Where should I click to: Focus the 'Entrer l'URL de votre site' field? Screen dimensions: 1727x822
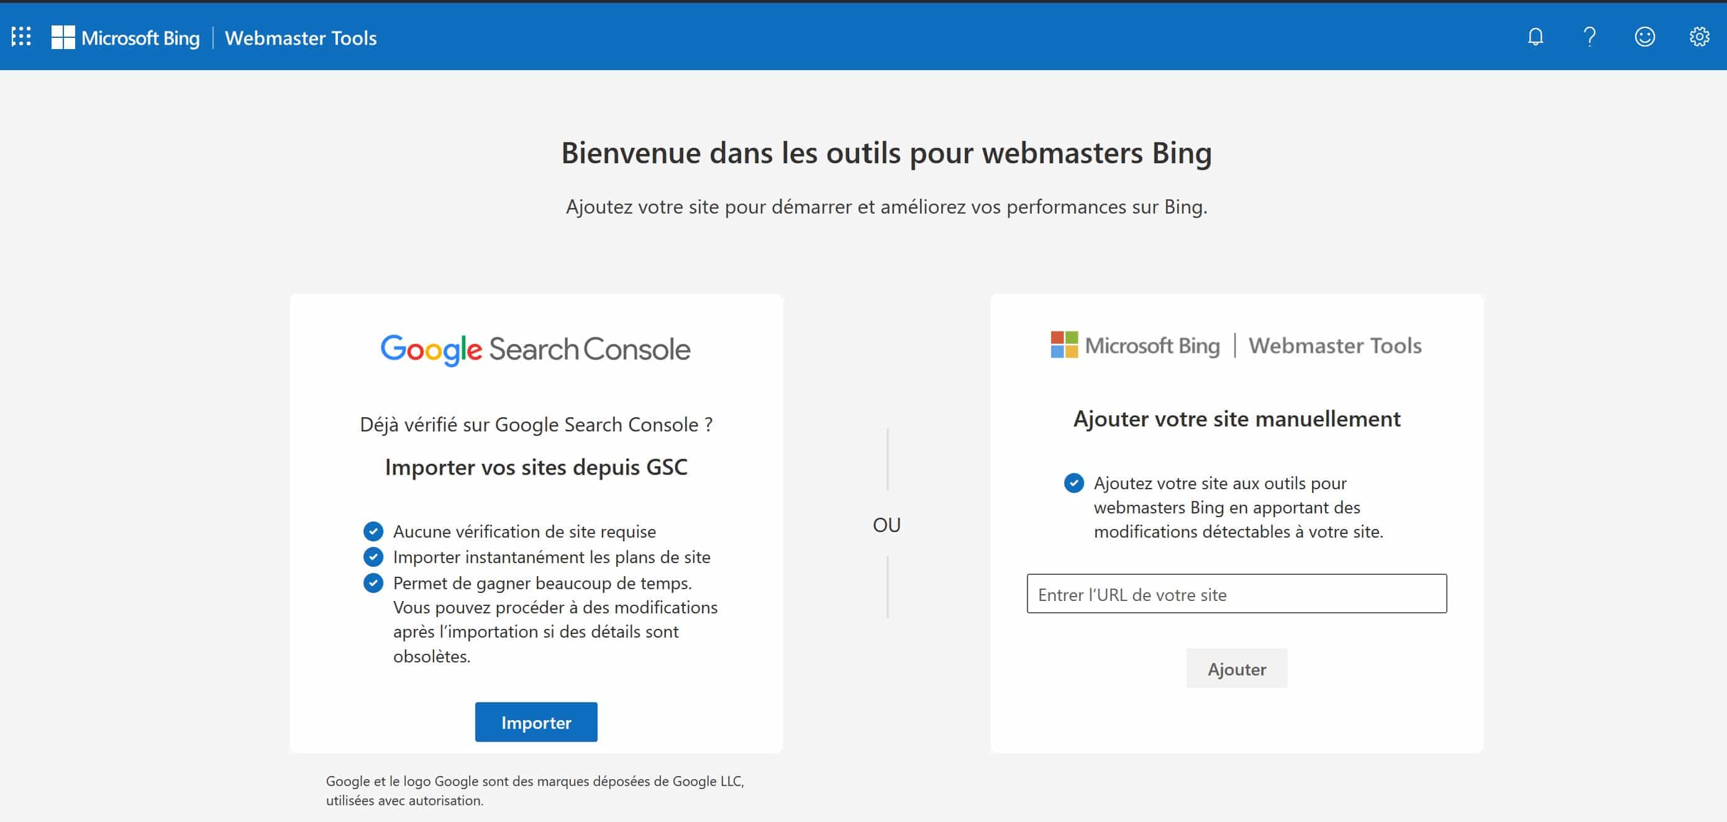point(1237,594)
